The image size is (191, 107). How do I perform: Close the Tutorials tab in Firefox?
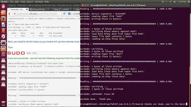click(x=27, y=9)
